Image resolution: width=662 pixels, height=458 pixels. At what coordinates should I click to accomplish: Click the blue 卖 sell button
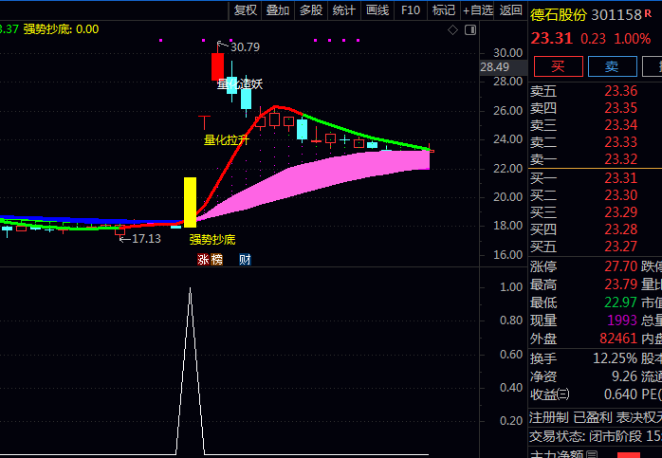(x=612, y=66)
